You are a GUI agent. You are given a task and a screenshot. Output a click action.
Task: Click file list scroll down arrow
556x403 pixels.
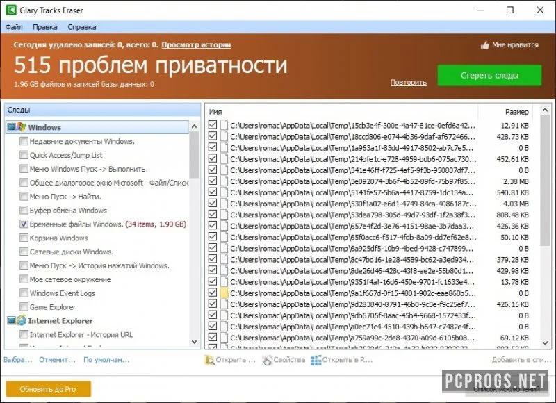coord(545,343)
